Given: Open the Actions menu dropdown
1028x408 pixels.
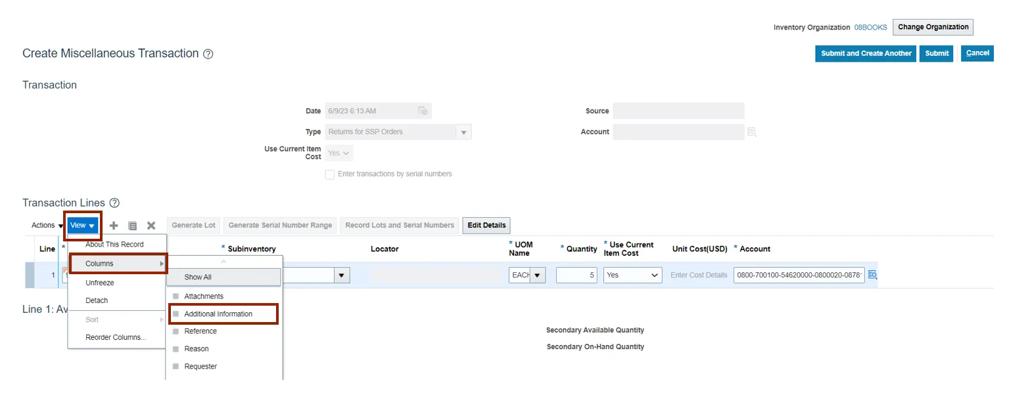Looking at the screenshot, I should 47,225.
